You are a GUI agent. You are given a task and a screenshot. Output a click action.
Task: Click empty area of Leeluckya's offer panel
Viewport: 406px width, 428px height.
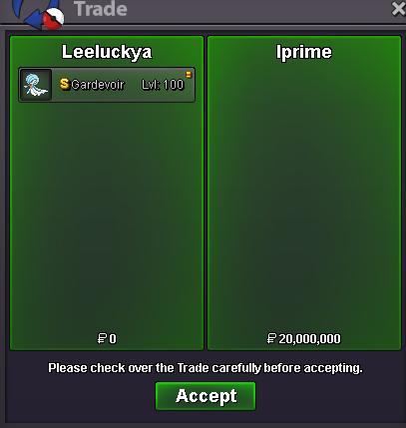click(x=107, y=216)
